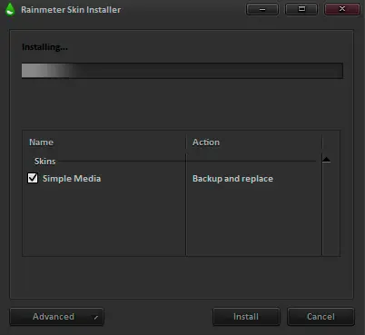Click the Backup and replace action text

tap(232, 179)
